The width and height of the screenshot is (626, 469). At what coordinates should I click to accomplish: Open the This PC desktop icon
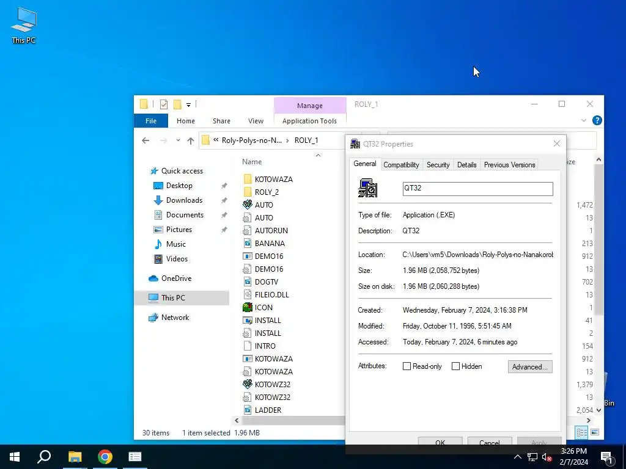pyautogui.click(x=24, y=24)
